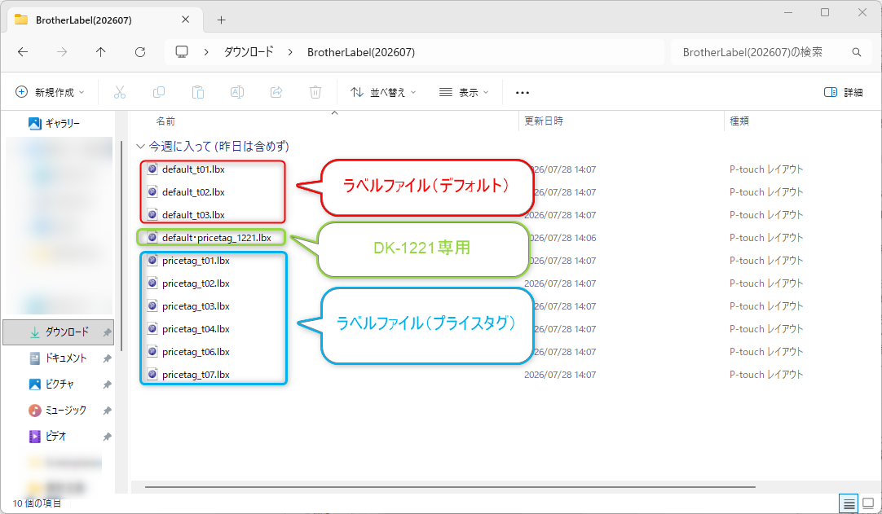The height and width of the screenshot is (514, 882).
Task: Sort by the 更新日時 column header
Action: tap(544, 121)
